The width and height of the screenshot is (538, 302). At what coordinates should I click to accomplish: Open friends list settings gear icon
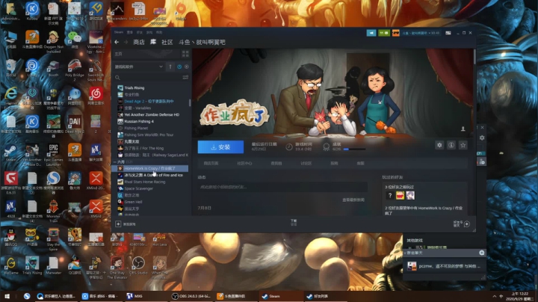click(482, 138)
